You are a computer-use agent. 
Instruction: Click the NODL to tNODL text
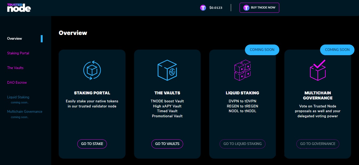243,111
